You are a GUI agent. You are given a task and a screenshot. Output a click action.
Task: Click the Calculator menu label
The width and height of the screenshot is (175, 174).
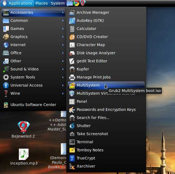pos(86,29)
